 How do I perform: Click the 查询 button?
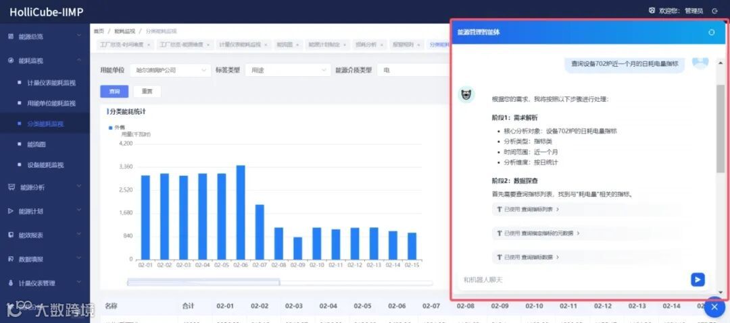(x=114, y=92)
